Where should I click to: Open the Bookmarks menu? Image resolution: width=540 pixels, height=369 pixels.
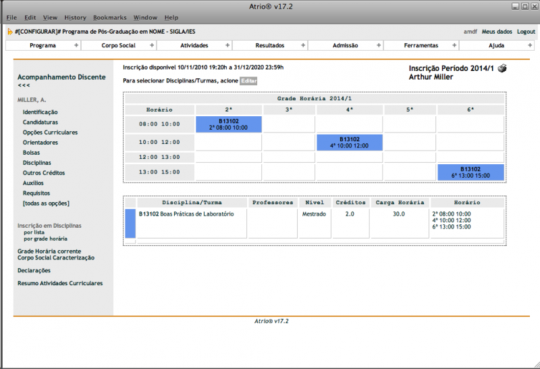109,17
